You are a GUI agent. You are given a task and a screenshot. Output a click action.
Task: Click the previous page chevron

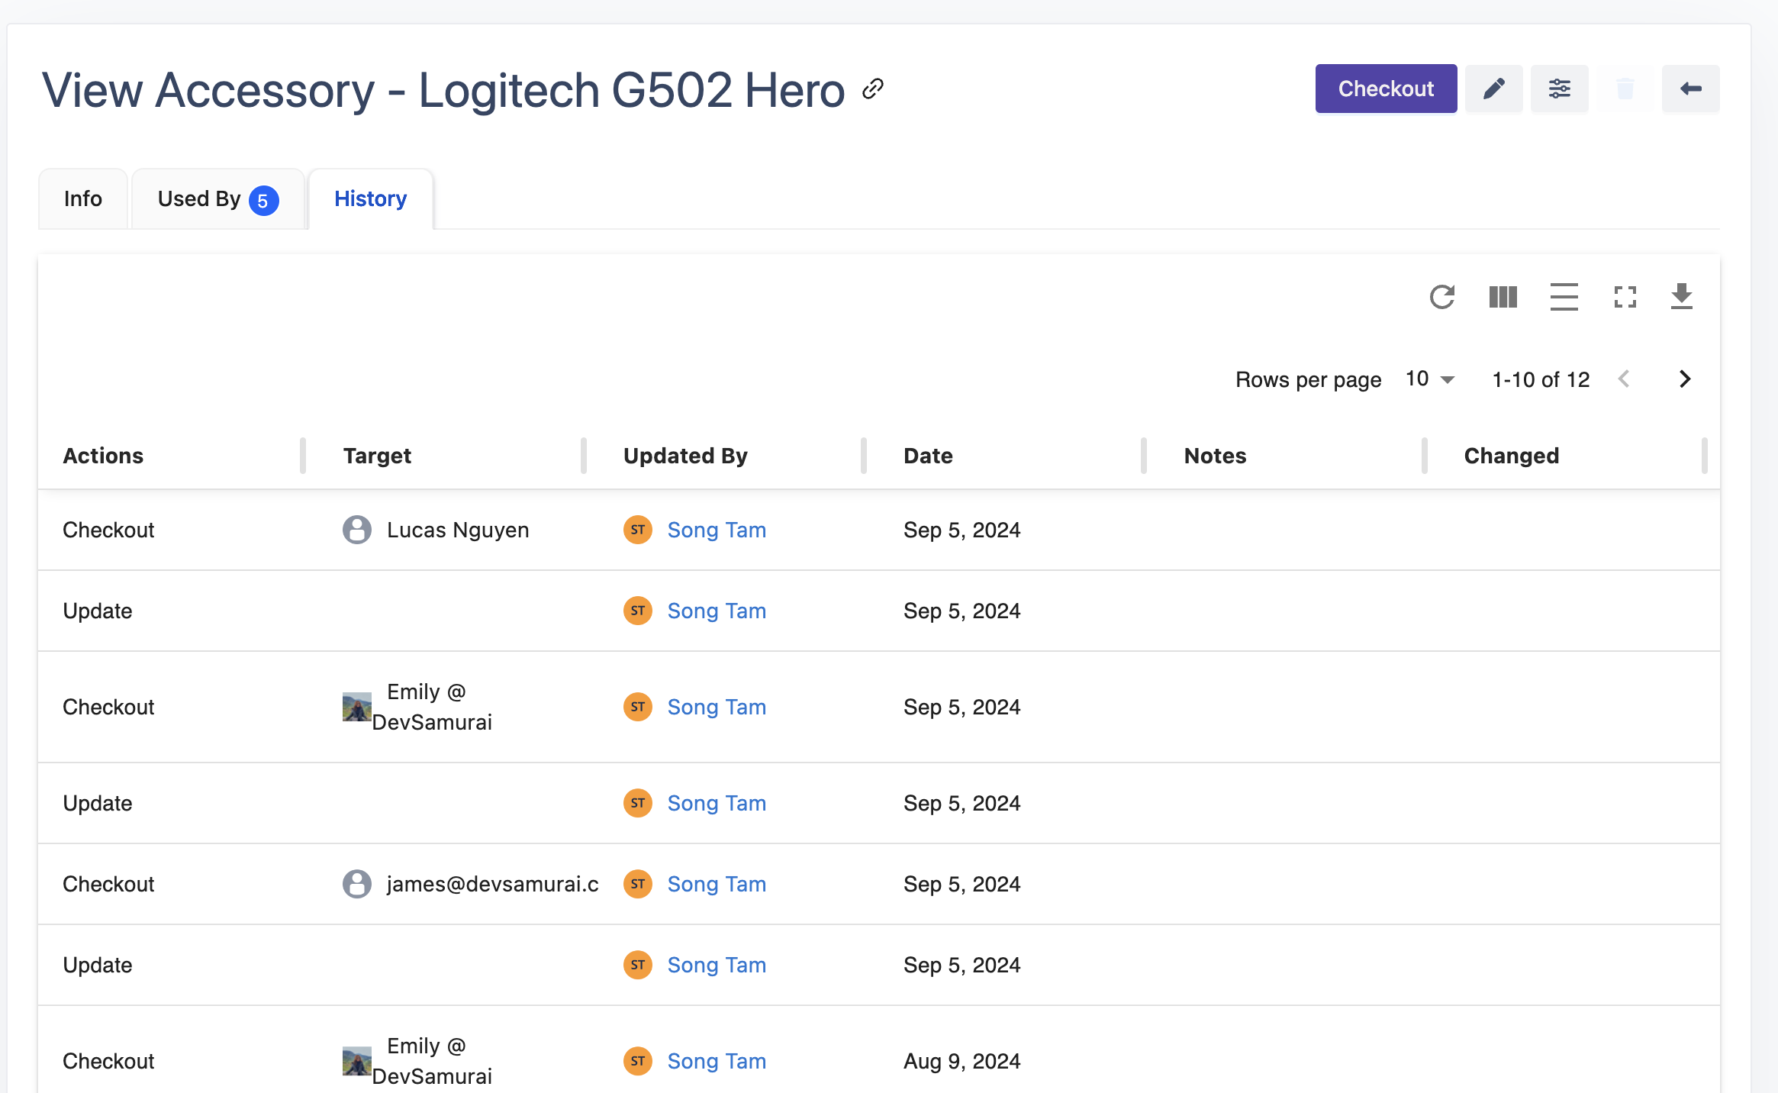(1624, 379)
